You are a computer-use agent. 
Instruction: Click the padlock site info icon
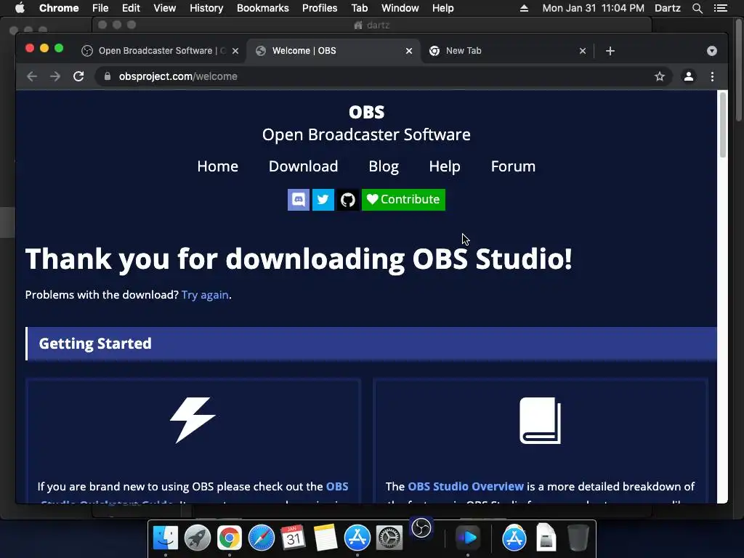coord(108,76)
